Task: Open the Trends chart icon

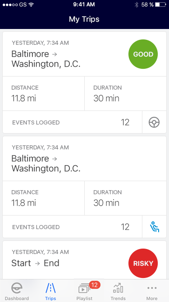Action: tap(118, 288)
